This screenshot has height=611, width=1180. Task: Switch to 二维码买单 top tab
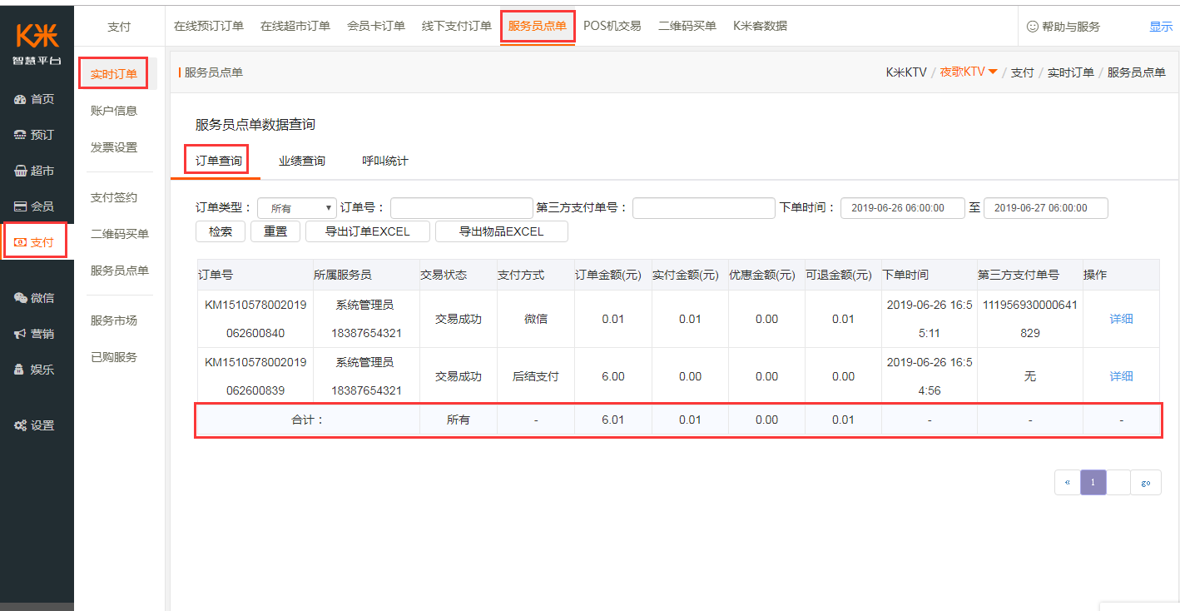[x=687, y=26]
